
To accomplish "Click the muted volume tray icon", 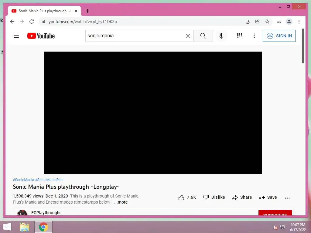I will pyautogui.click(x=275, y=227).
